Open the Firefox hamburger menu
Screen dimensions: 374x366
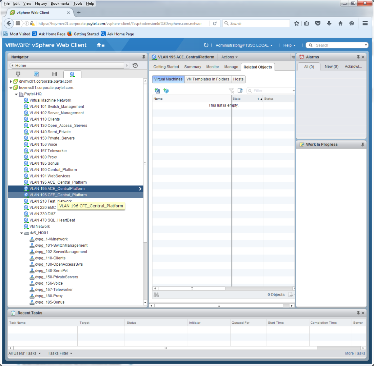(365, 23)
